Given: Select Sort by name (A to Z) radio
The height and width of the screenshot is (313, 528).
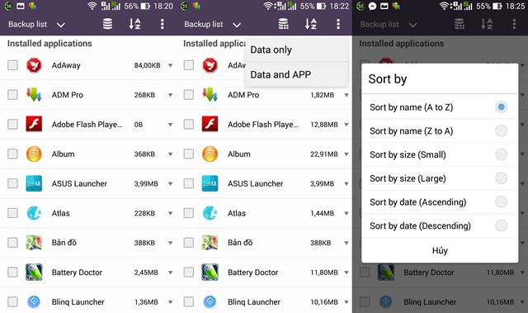Looking at the screenshot, I should [x=501, y=107].
